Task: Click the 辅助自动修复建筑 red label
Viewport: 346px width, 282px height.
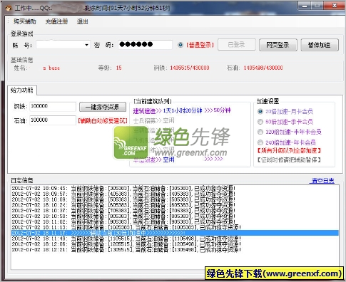Action: tap(103, 121)
